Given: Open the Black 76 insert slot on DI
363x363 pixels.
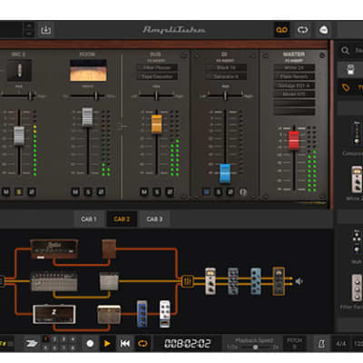Looking at the screenshot, I should 226,68.
